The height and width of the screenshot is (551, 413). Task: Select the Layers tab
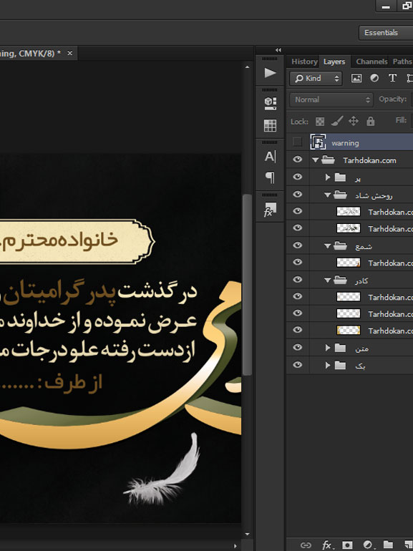click(x=334, y=62)
